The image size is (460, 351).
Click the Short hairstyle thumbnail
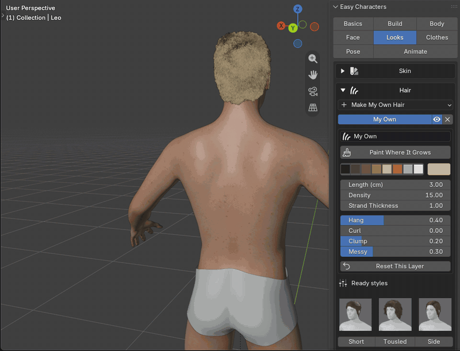355,315
